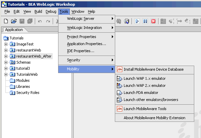Click the Modules folder icon
This screenshot has width=201, height=138.
tap(12, 80)
